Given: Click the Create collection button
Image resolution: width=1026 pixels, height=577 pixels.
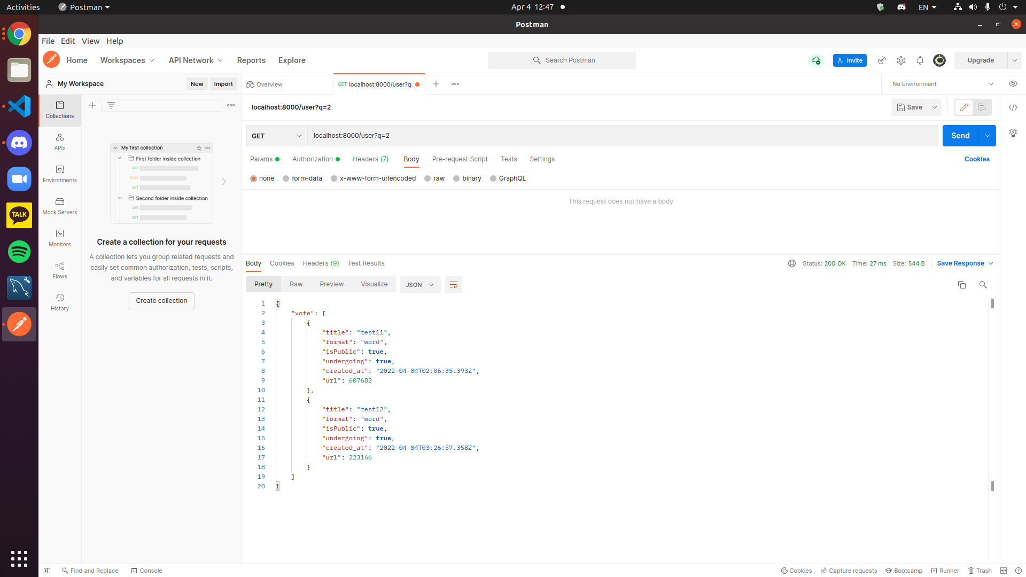Looking at the screenshot, I should 161,301.
